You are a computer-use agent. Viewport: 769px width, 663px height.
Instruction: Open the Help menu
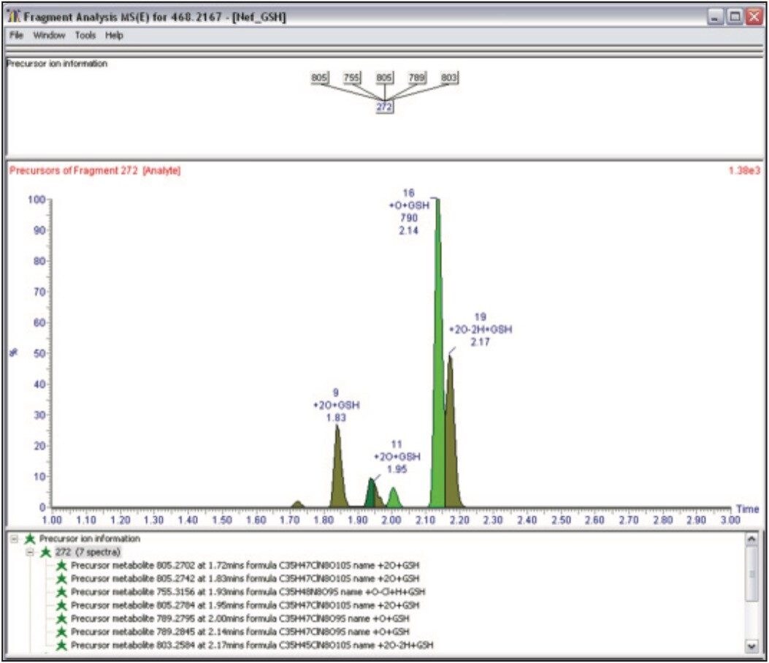pos(115,35)
